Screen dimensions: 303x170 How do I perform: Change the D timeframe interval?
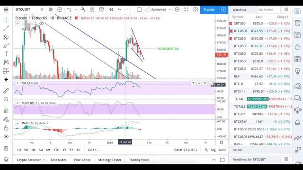tap(41, 9)
